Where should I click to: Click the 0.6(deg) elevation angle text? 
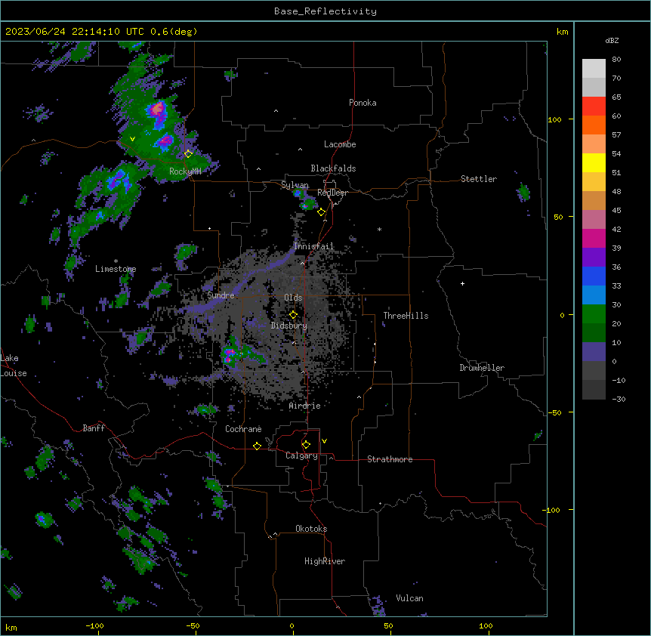[x=174, y=32]
